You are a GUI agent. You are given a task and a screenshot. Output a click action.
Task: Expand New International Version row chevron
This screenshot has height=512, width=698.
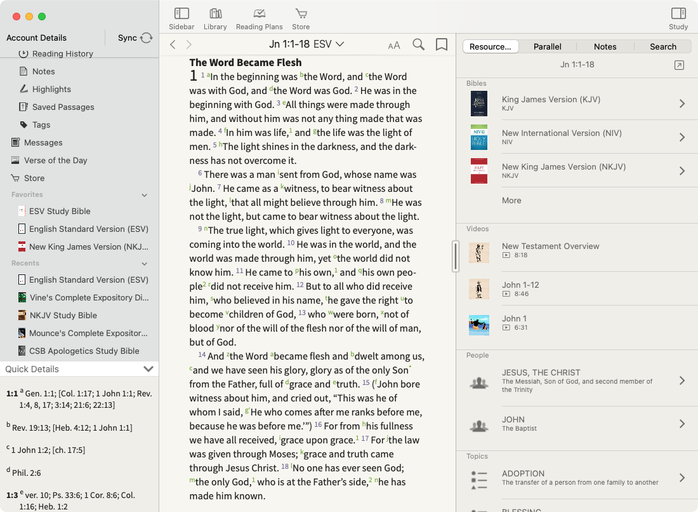click(x=682, y=137)
